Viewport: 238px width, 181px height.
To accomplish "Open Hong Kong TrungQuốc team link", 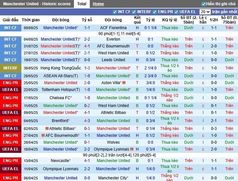I will [x=60, y=68].
